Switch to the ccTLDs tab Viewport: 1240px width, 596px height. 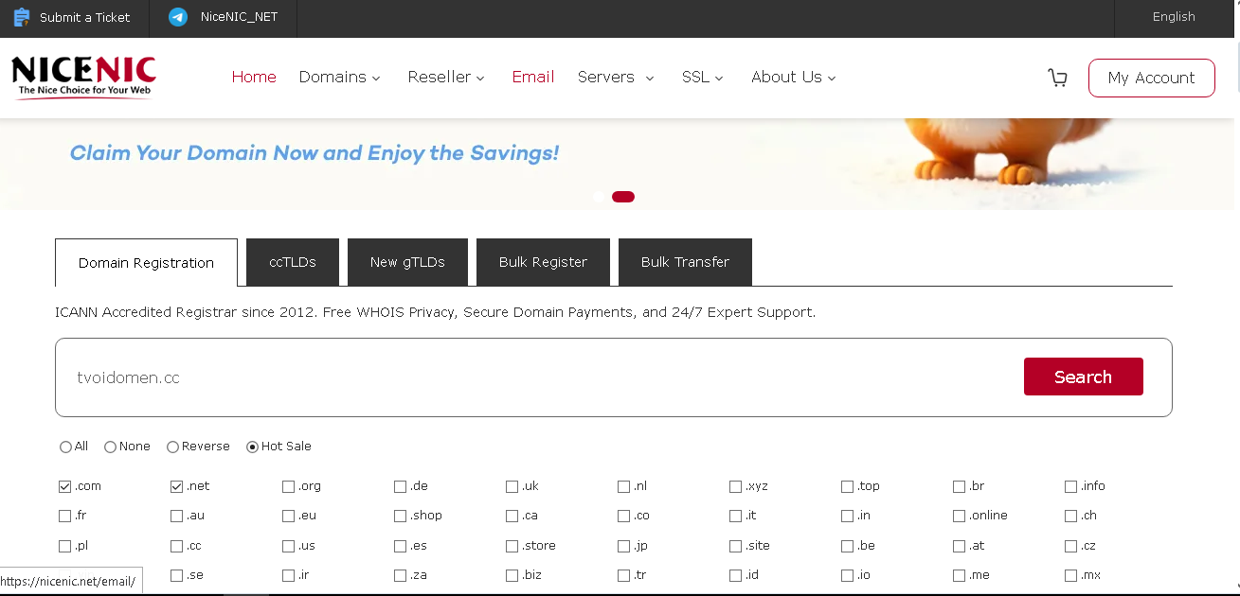[x=293, y=262]
